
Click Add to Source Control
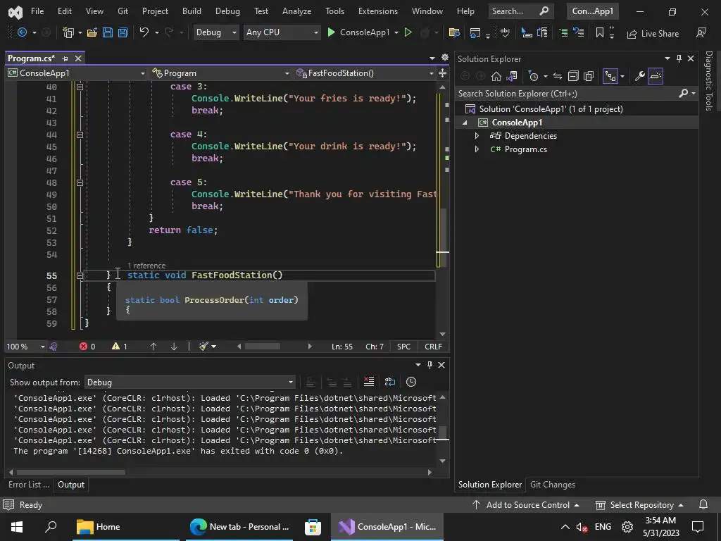(527, 505)
